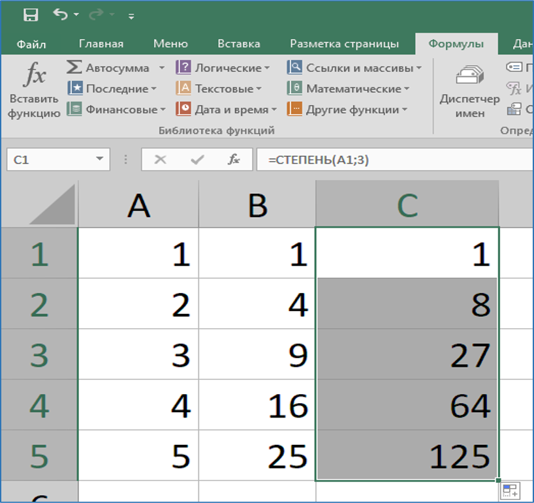This screenshot has width=534, height=503.
Task: Open the undo history dropdown arrow
Action: pyautogui.click(x=76, y=14)
